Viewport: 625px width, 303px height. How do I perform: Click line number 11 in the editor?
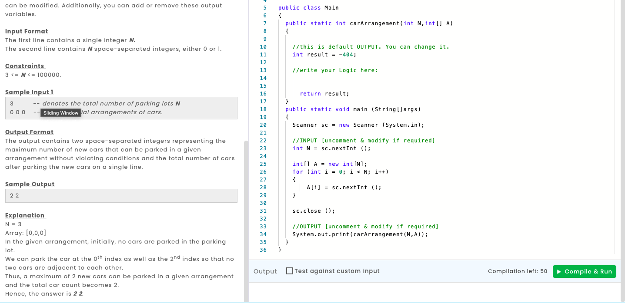(263, 54)
